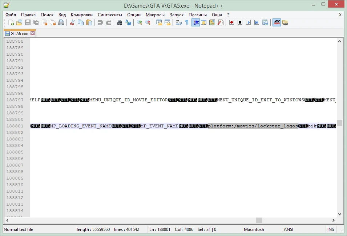Open Find with the binoculars icon
Viewport: 347px width, 236px height.
coord(120,22)
